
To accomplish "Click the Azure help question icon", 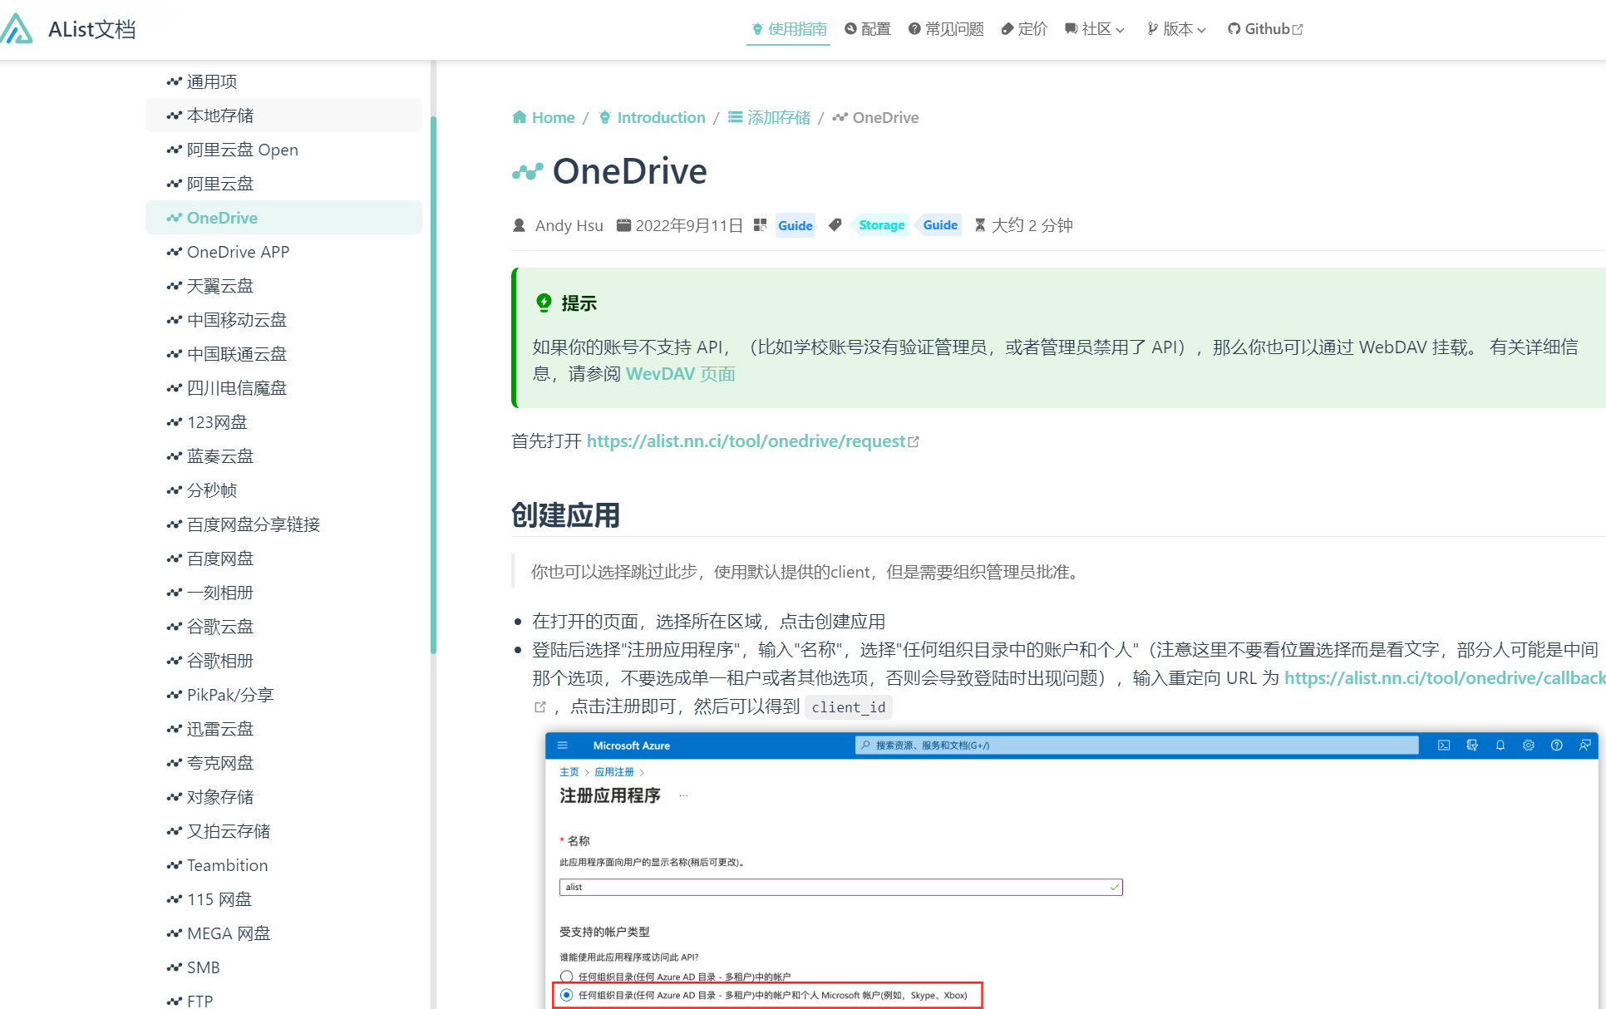I will tap(1557, 746).
